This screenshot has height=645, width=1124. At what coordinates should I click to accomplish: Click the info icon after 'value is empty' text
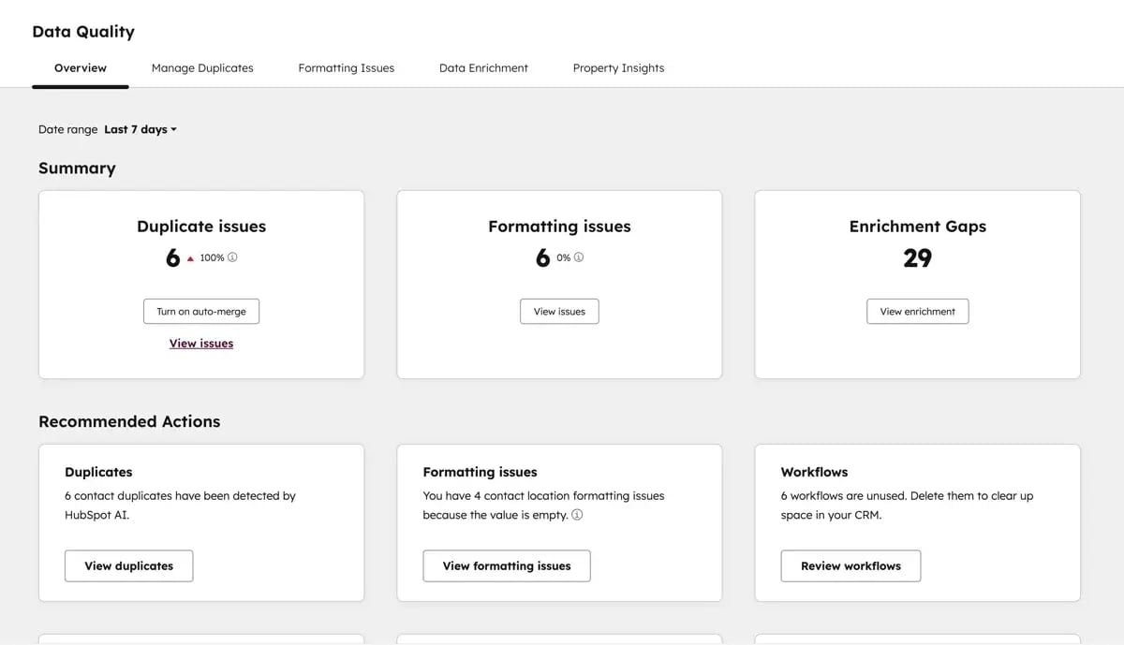tap(578, 515)
